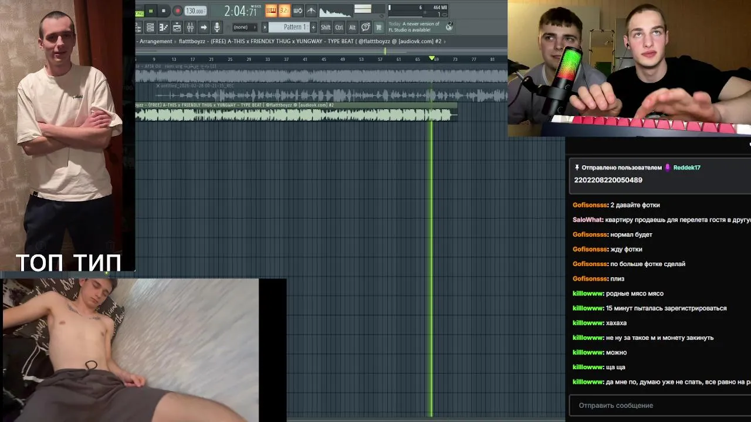
Task: Click the Shift modifier button
Action: click(326, 27)
